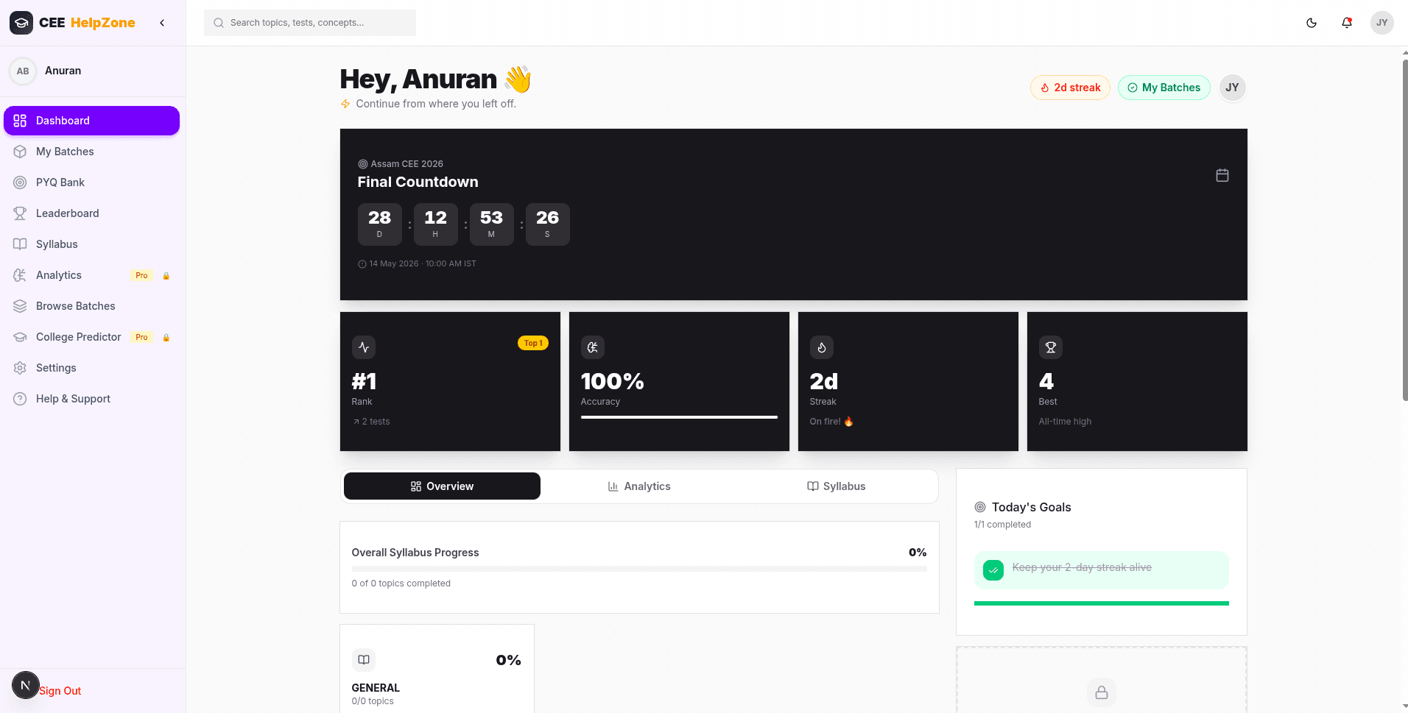The height and width of the screenshot is (713, 1408).
Task: Click the chart icon on Accuracy card
Action: tap(593, 347)
